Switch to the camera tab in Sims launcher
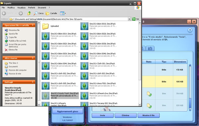The image size is (199, 126). point(150,49)
